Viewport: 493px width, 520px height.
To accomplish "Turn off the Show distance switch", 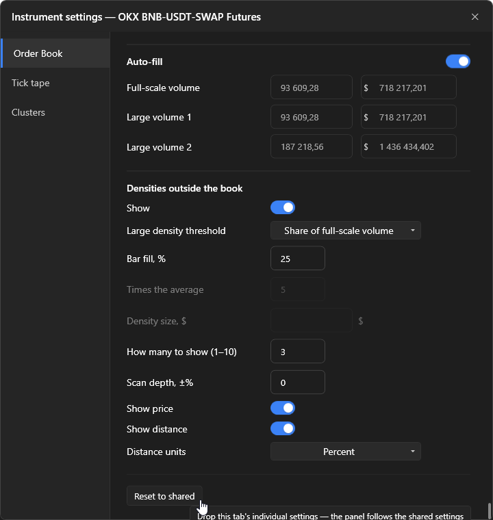I will (283, 428).
